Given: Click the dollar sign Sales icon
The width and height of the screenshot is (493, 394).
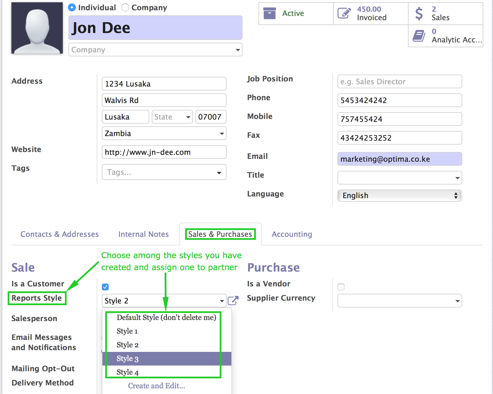Looking at the screenshot, I should pyautogui.click(x=419, y=14).
